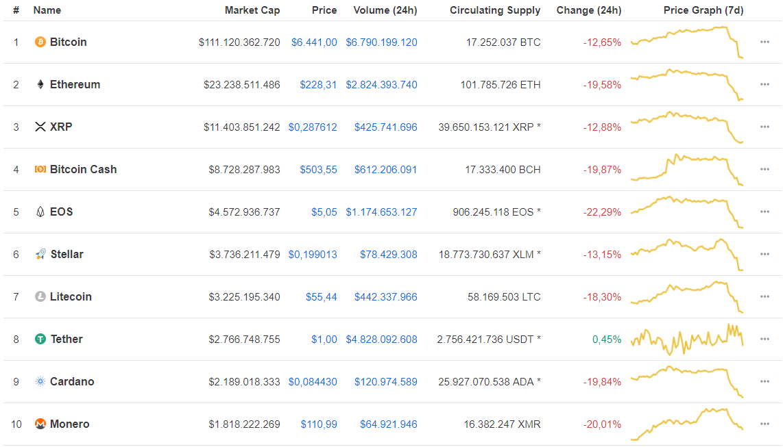
Task: Click the XRP price $0,287612
Action: tap(313, 127)
